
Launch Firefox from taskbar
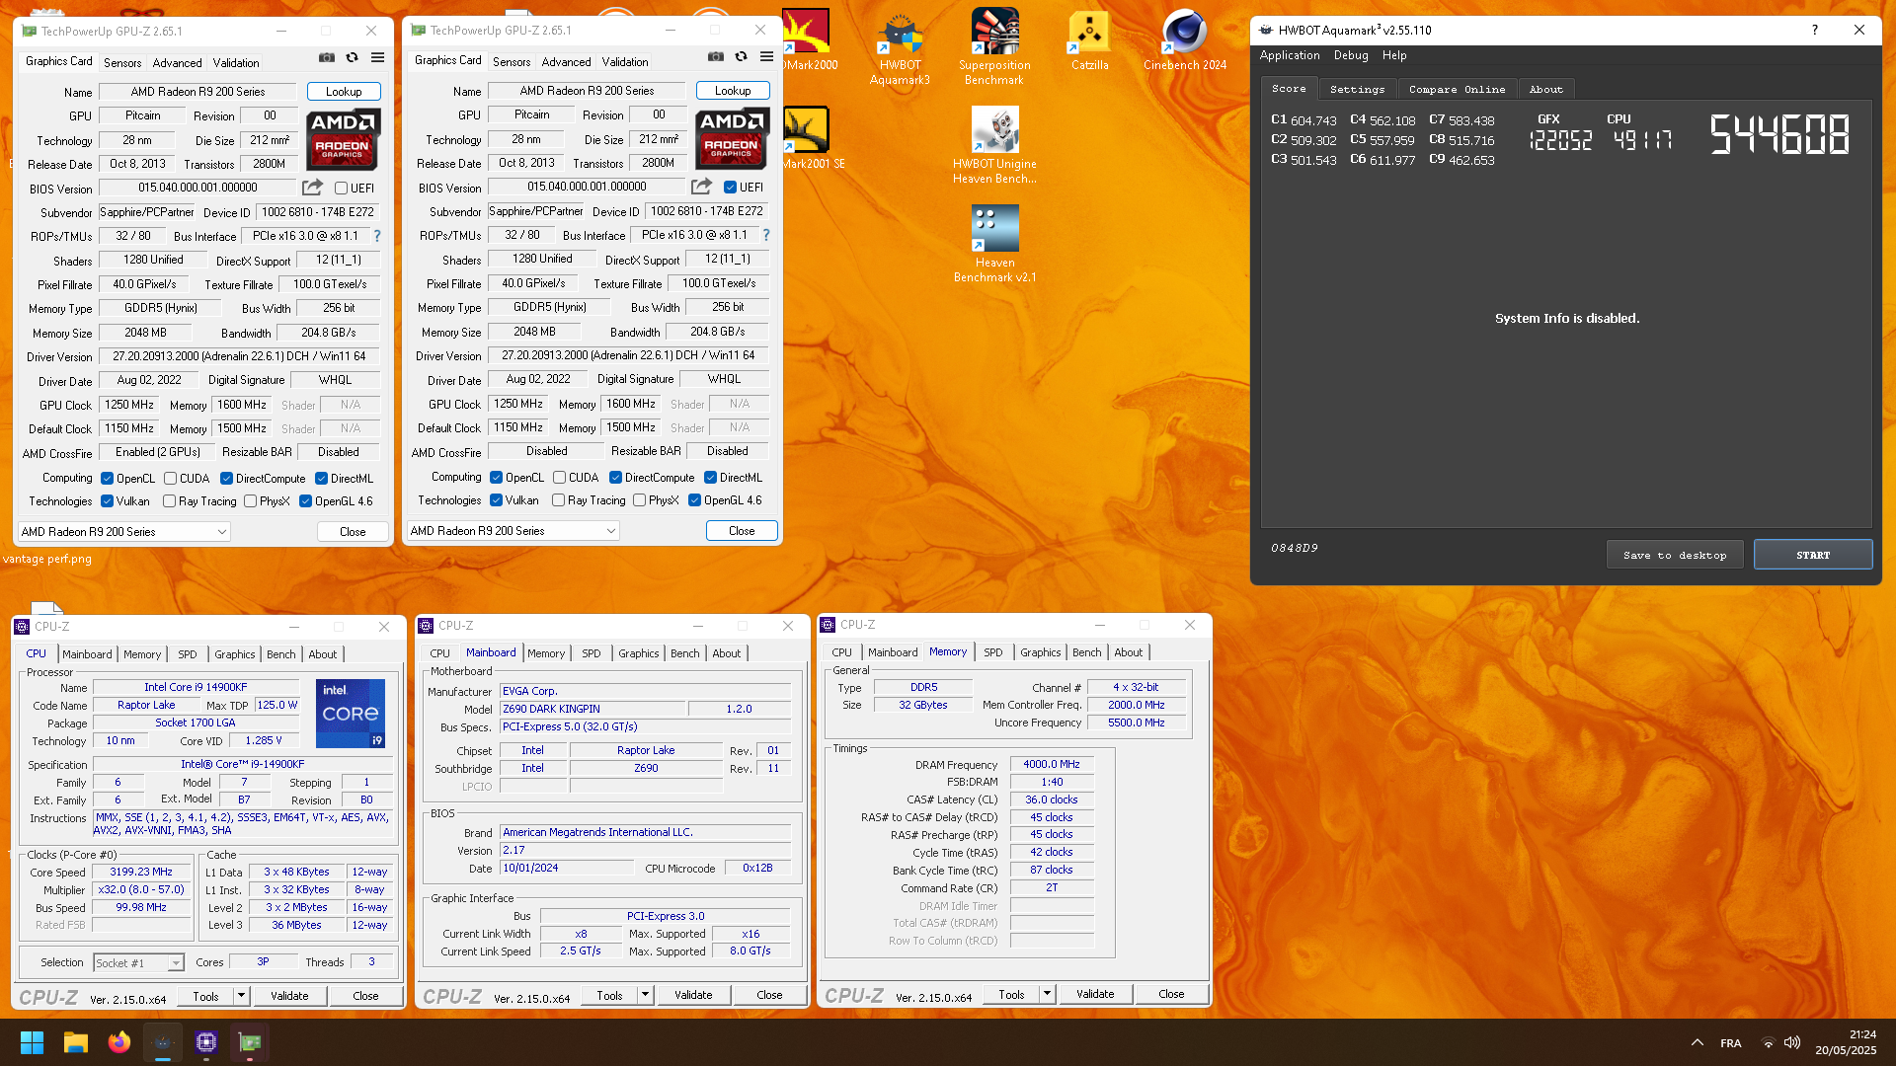tap(119, 1042)
